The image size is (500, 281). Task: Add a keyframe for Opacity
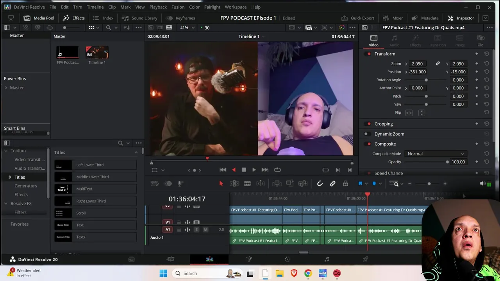[x=476, y=162]
